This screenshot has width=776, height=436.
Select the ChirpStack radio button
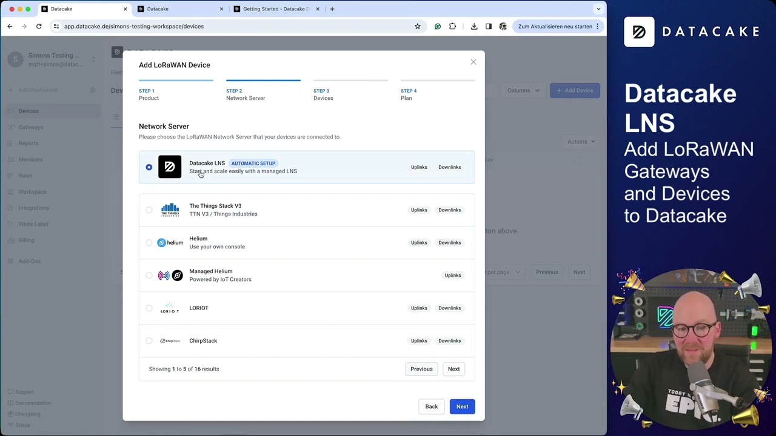coord(149,341)
